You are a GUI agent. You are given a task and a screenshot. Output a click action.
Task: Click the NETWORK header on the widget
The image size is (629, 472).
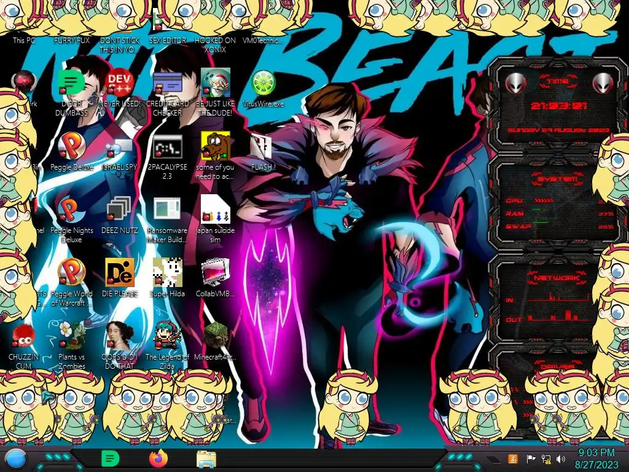[558, 277]
